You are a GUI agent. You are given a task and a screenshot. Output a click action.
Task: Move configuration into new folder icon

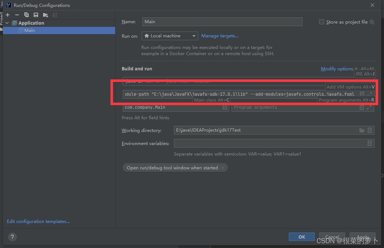[x=45, y=15]
